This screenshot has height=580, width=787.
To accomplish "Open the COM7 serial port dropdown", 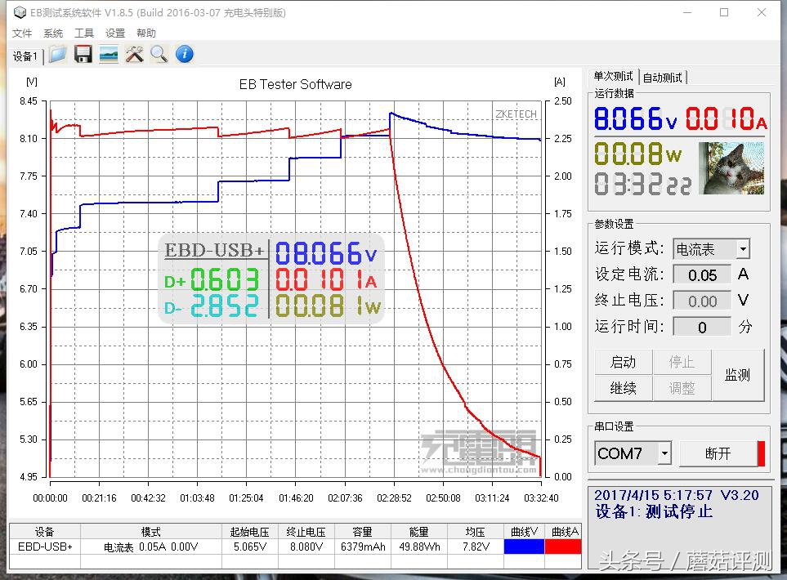I will click(664, 453).
